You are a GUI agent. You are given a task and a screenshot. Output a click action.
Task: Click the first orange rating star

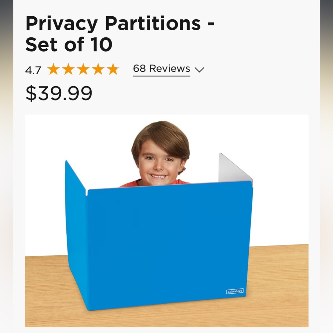tap(54, 69)
